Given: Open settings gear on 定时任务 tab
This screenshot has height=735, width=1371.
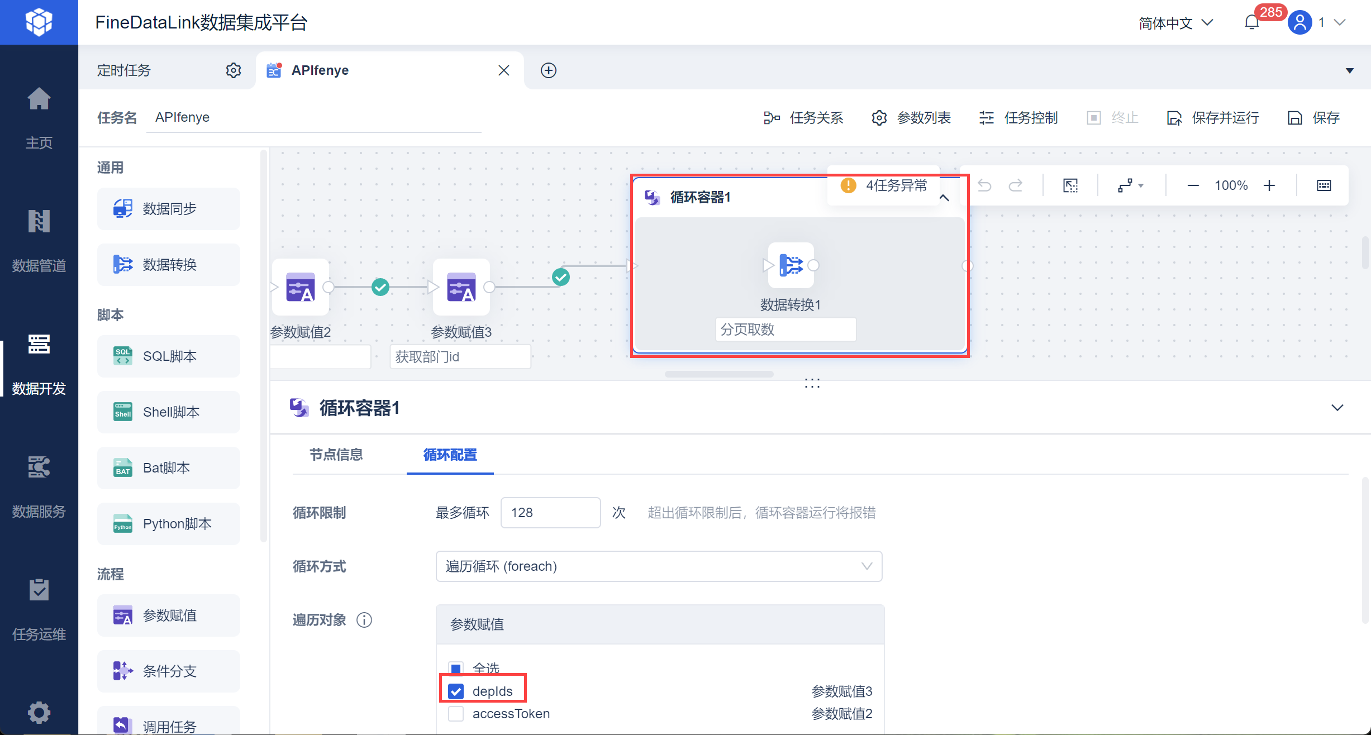Looking at the screenshot, I should (234, 70).
